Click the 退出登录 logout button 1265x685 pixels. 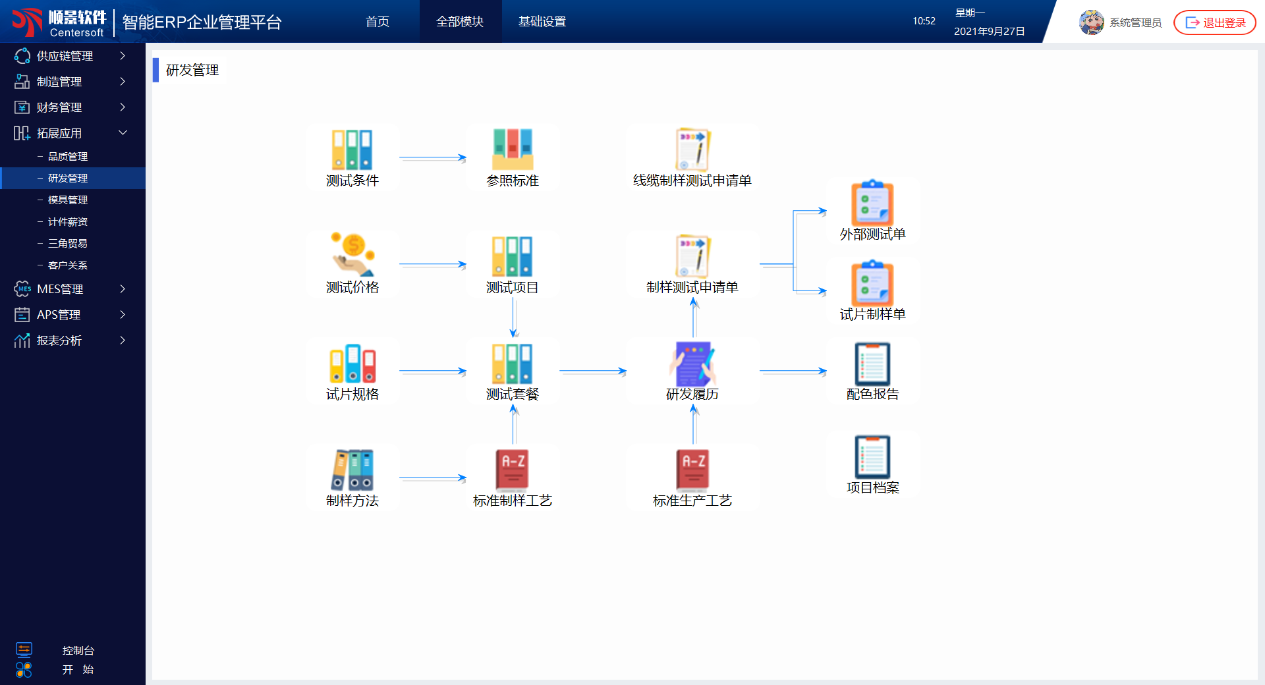pos(1215,22)
